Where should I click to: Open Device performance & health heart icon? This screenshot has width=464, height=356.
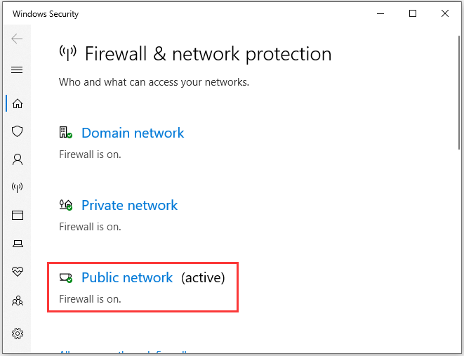point(18,271)
